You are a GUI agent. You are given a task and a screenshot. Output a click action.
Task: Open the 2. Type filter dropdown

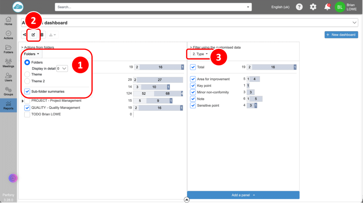point(200,54)
